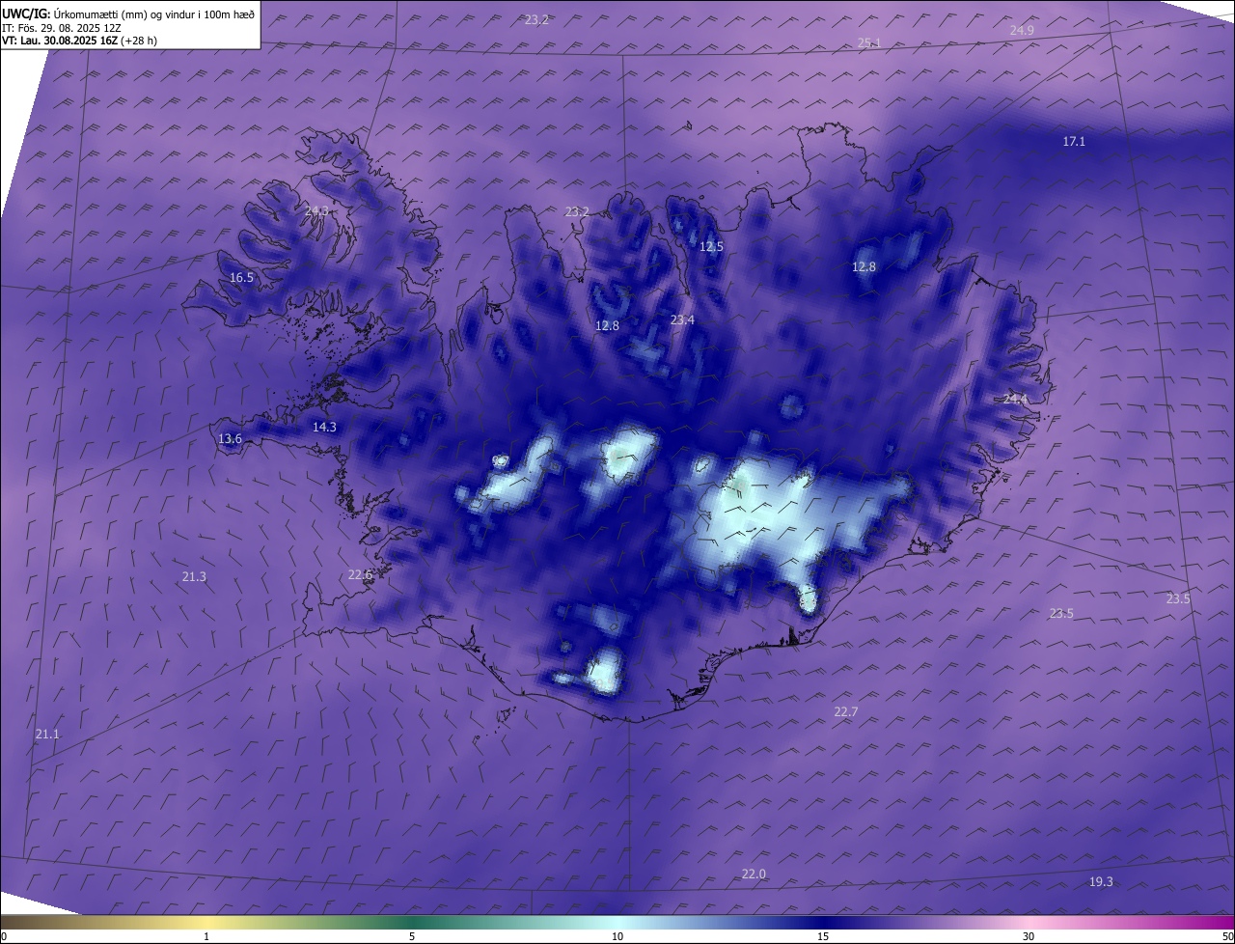Select the 12.5 value label
The width and height of the screenshot is (1235, 944).
tap(711, 247)
